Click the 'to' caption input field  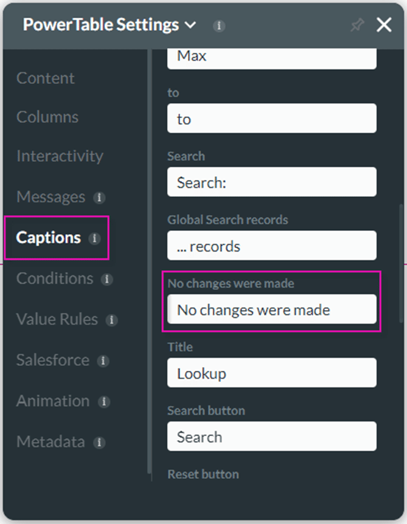tap(271, 119)
